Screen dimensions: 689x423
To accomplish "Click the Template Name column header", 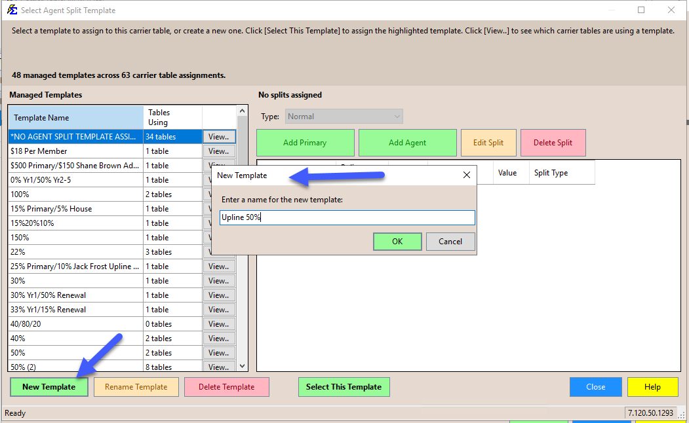I will (76, 118).
